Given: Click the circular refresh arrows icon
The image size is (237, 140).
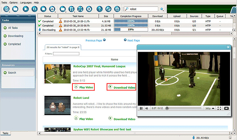Looking at the screenshot, I should [108, 9].
